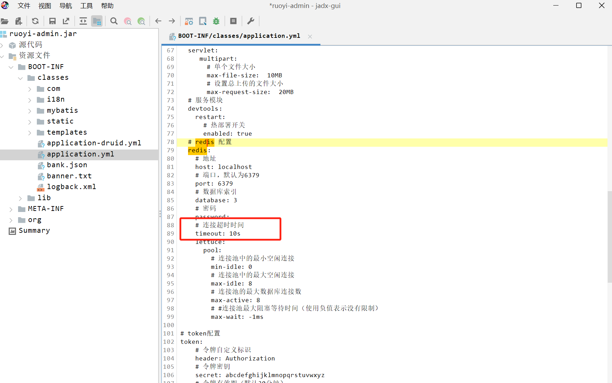Open the 导航 menu

click(66, 6)
